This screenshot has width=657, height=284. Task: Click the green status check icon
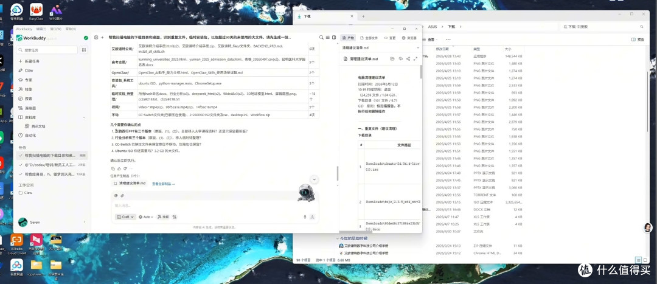pyautogui.click(x=86, y=38)
